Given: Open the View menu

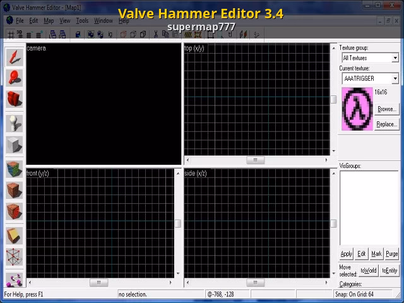Looking at the screenshot, I should point(65,20).
